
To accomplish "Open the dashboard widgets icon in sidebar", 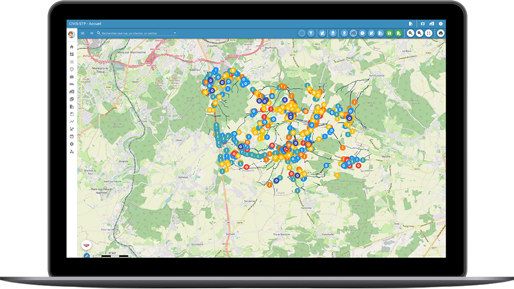I will point(72,54).
